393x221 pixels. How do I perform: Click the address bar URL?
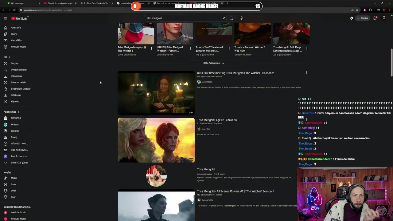pos(48,10)
